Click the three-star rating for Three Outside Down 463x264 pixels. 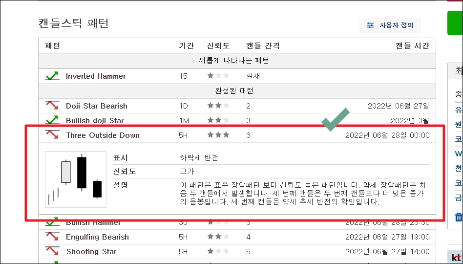(x=218, y=135)
